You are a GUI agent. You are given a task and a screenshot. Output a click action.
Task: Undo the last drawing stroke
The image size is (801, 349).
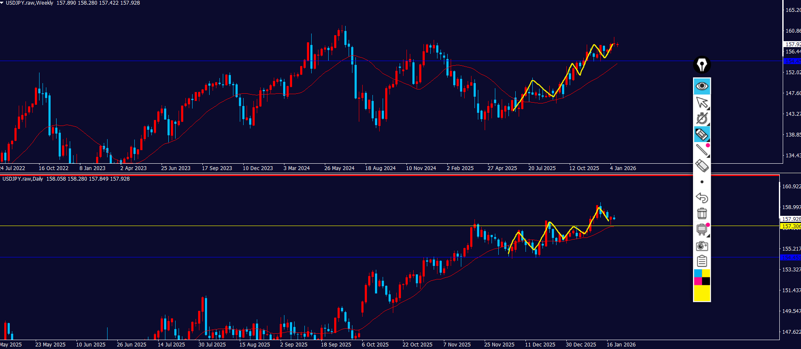click(x=702, y=198)
